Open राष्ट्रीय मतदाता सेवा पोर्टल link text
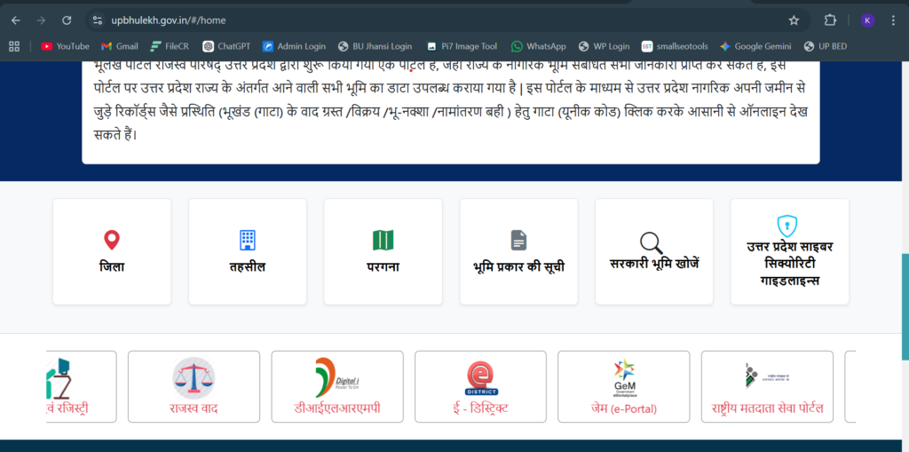Screen dimensions: 909x452 tap(767, 408)
